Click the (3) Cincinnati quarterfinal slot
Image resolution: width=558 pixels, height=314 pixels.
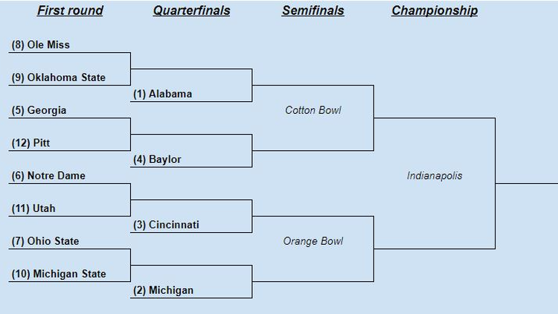click(166, 225)
